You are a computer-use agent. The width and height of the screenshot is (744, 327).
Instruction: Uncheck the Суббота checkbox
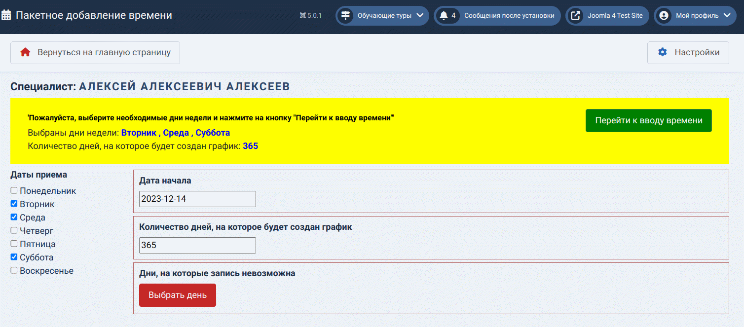pyautogui.click(x=14, y=257)
